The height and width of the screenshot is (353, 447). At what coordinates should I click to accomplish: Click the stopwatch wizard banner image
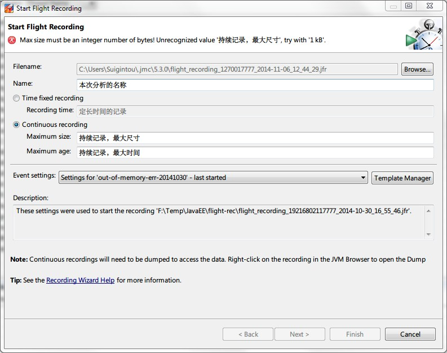coord(424,34)
